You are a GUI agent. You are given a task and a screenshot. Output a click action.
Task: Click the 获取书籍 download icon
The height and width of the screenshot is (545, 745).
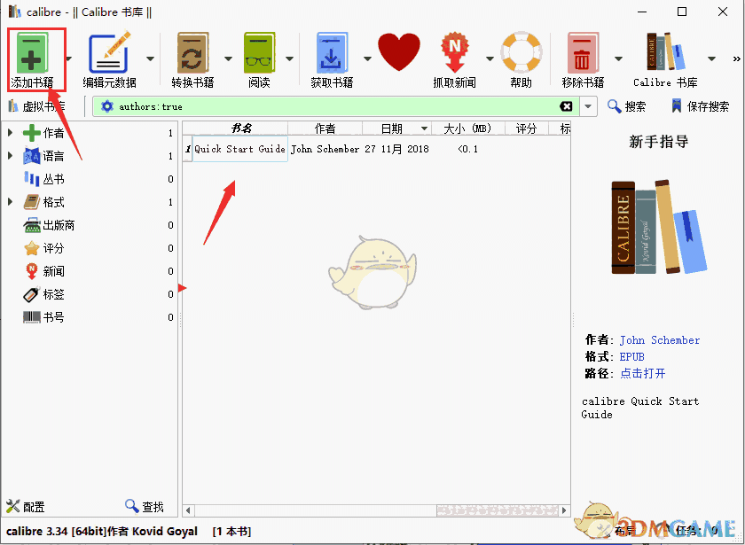[x=331, y=53]
